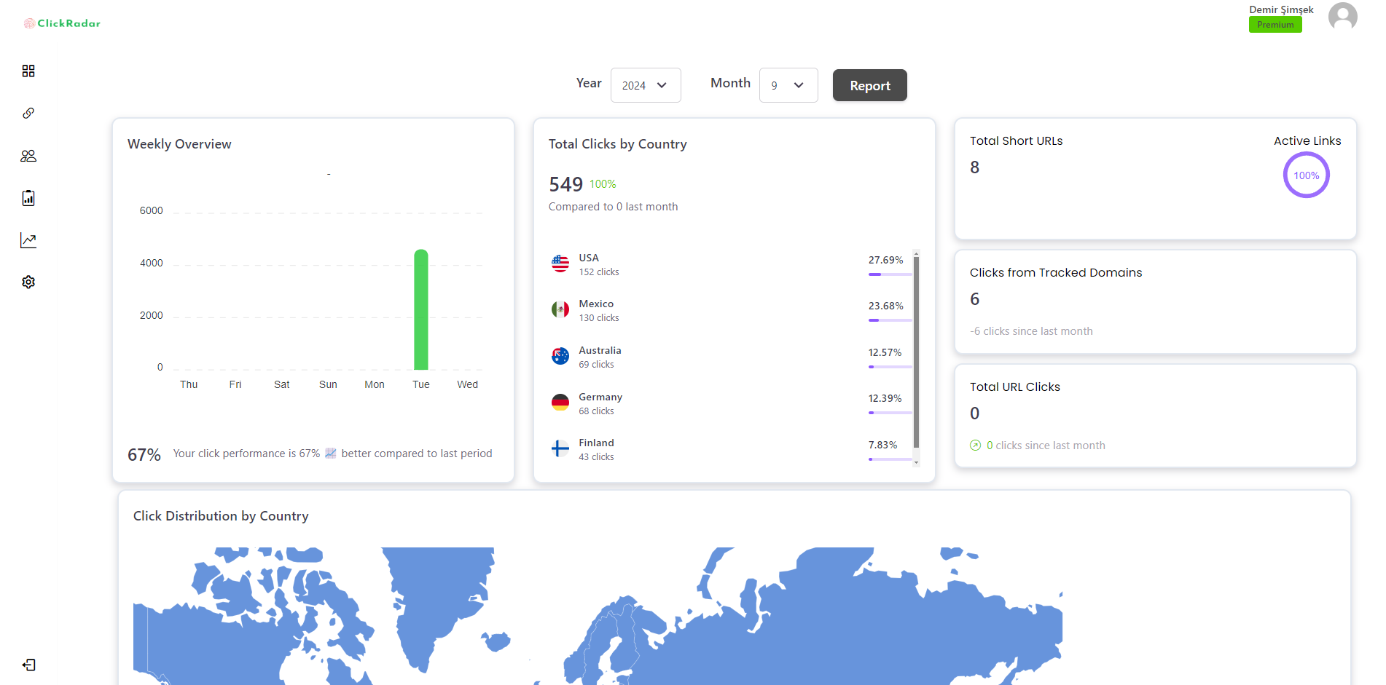Open the settings gear icon in sidebar

pos(28,282)
